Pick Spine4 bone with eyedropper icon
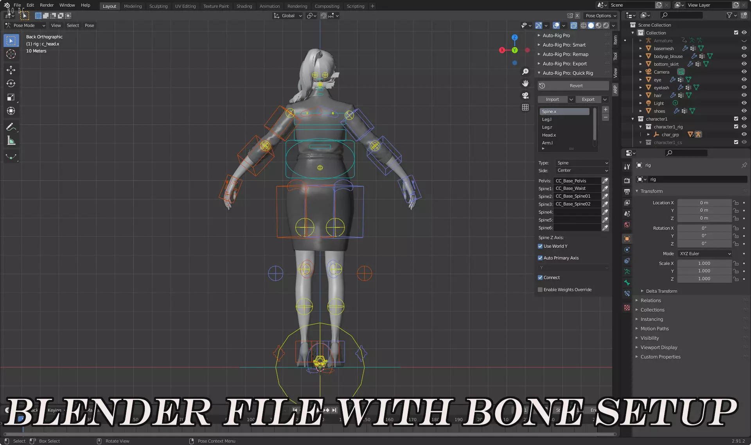The image size is (751, 445). 605,212
